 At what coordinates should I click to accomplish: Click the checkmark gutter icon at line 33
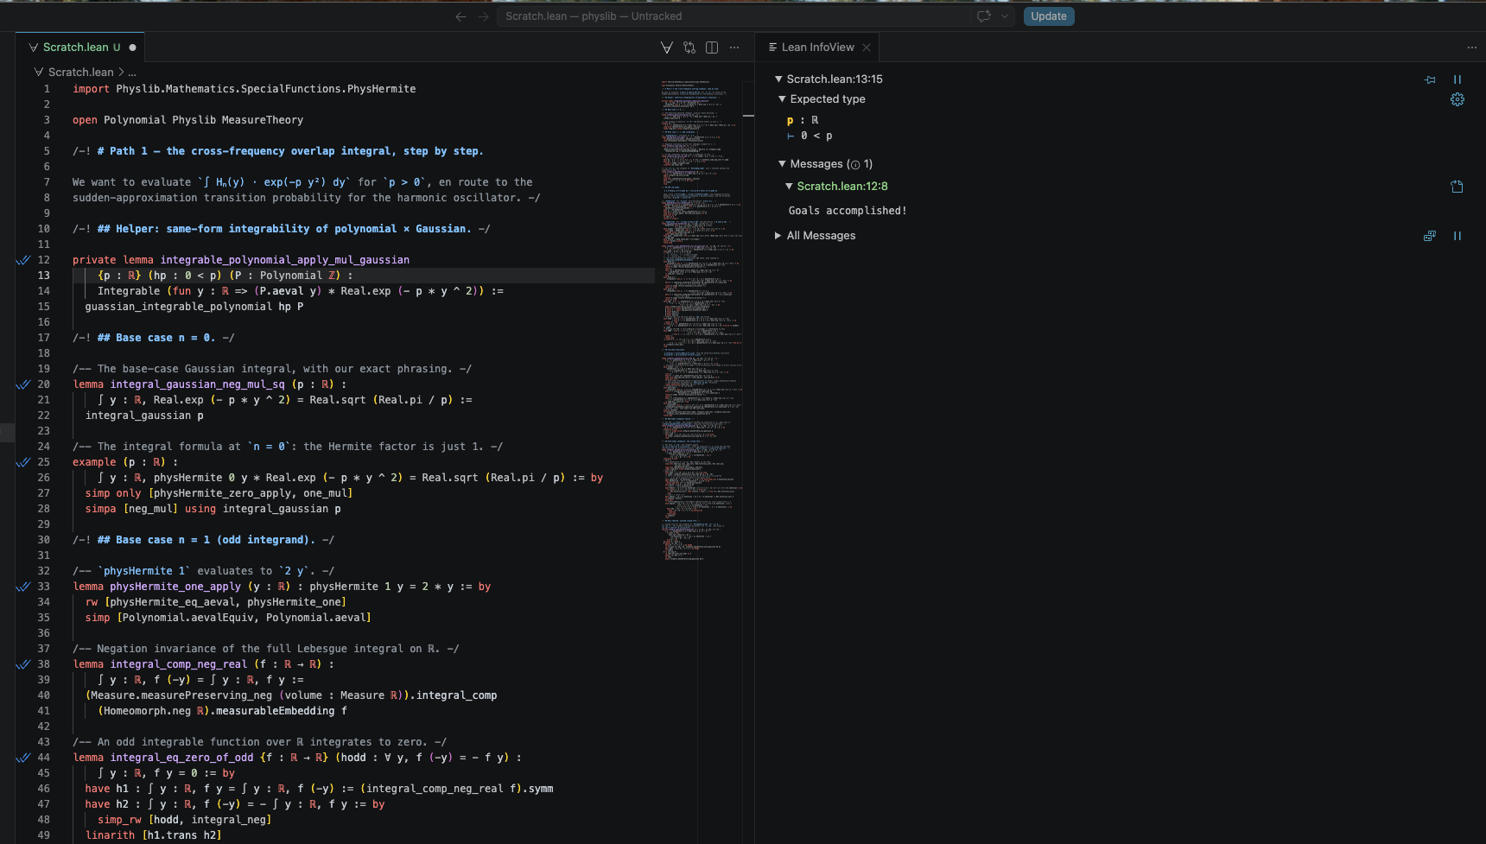coord(23,587)
